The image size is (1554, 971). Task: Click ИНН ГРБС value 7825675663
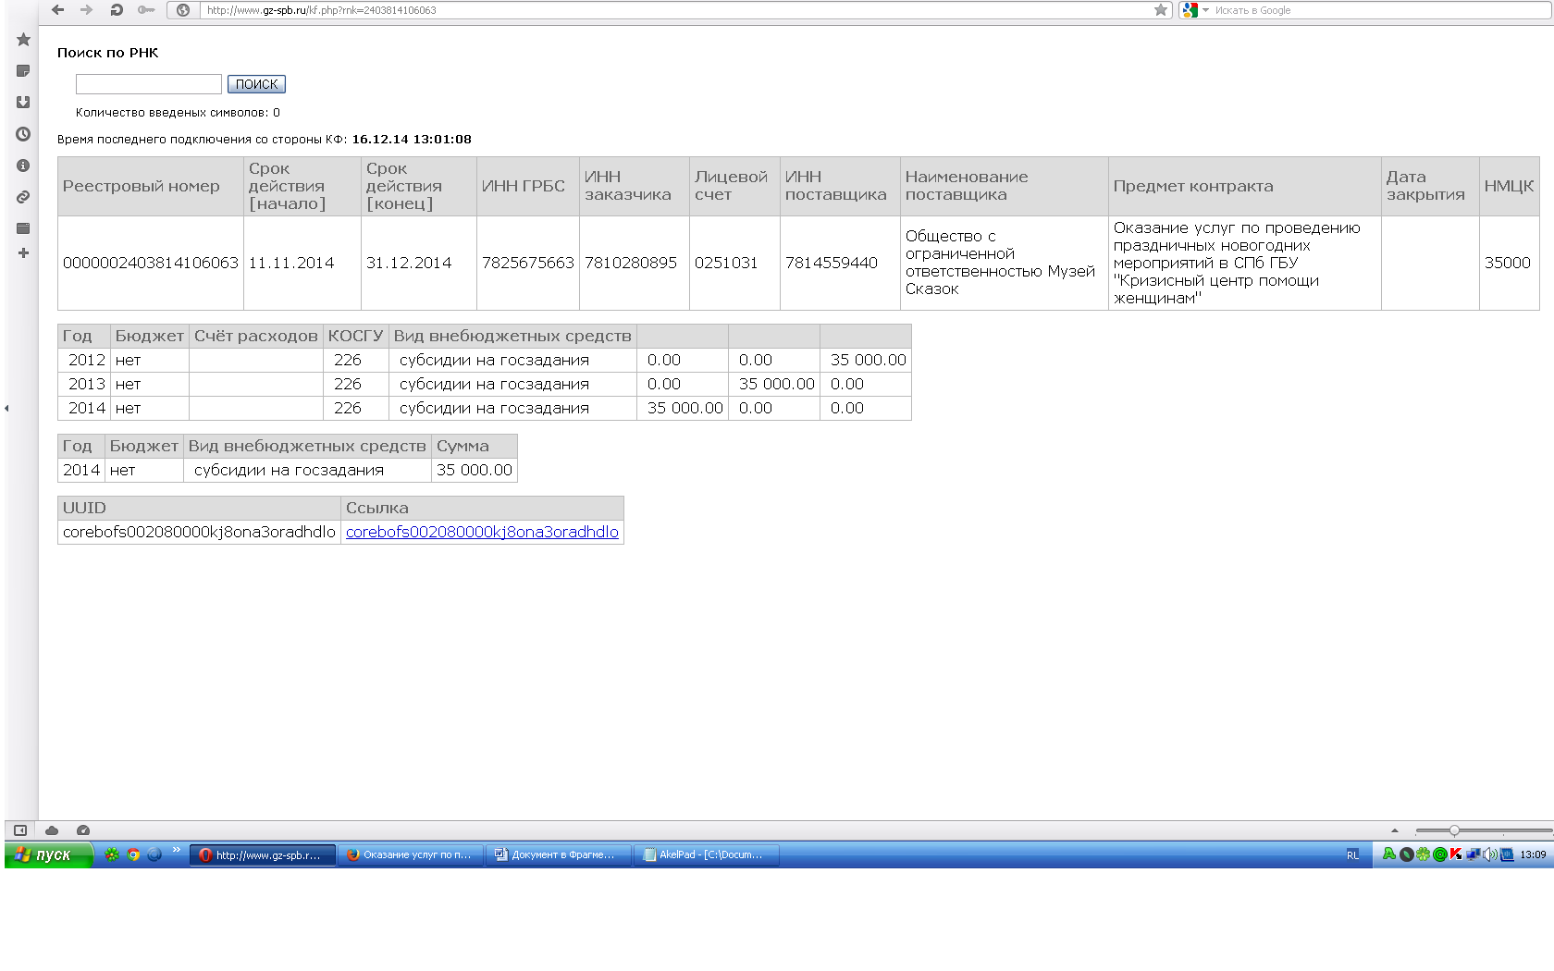click(x=528, y=263)
